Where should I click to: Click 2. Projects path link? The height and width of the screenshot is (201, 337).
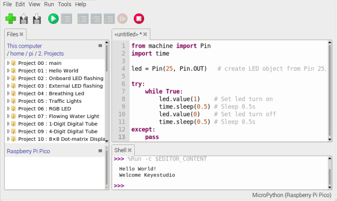click(51, 53)
